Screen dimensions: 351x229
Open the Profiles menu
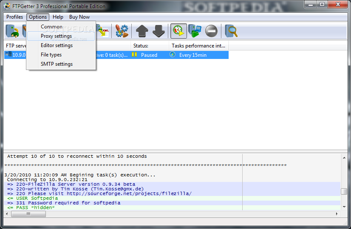[14, 17]
